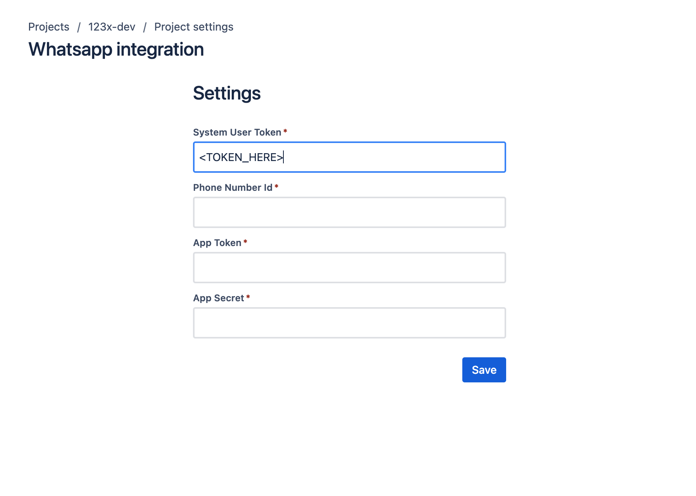The width and height of the screenshot is (696, 496).
Task: Open the 123x-dev project link
Action: click(x=112, y=27)
